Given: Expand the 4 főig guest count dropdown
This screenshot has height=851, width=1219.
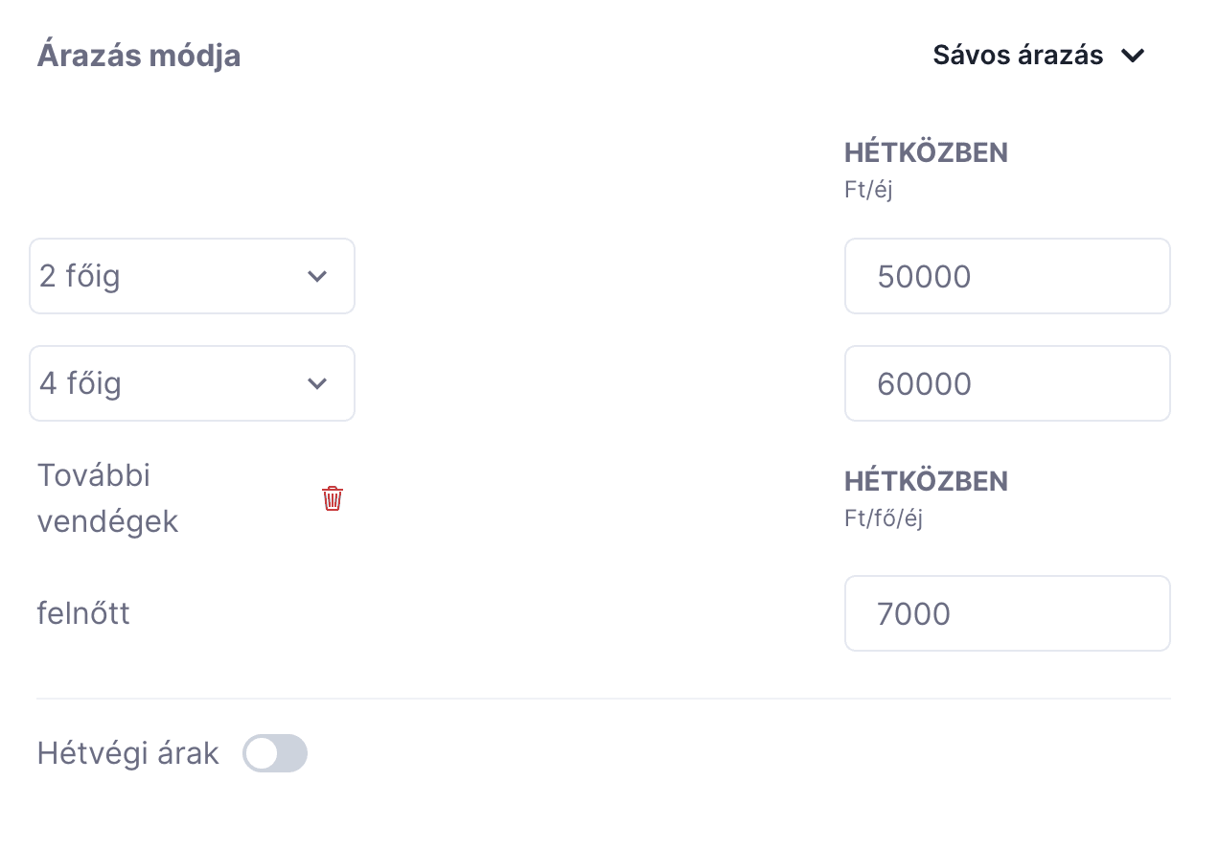Looking at the screenshot, I should pos(193,383).
